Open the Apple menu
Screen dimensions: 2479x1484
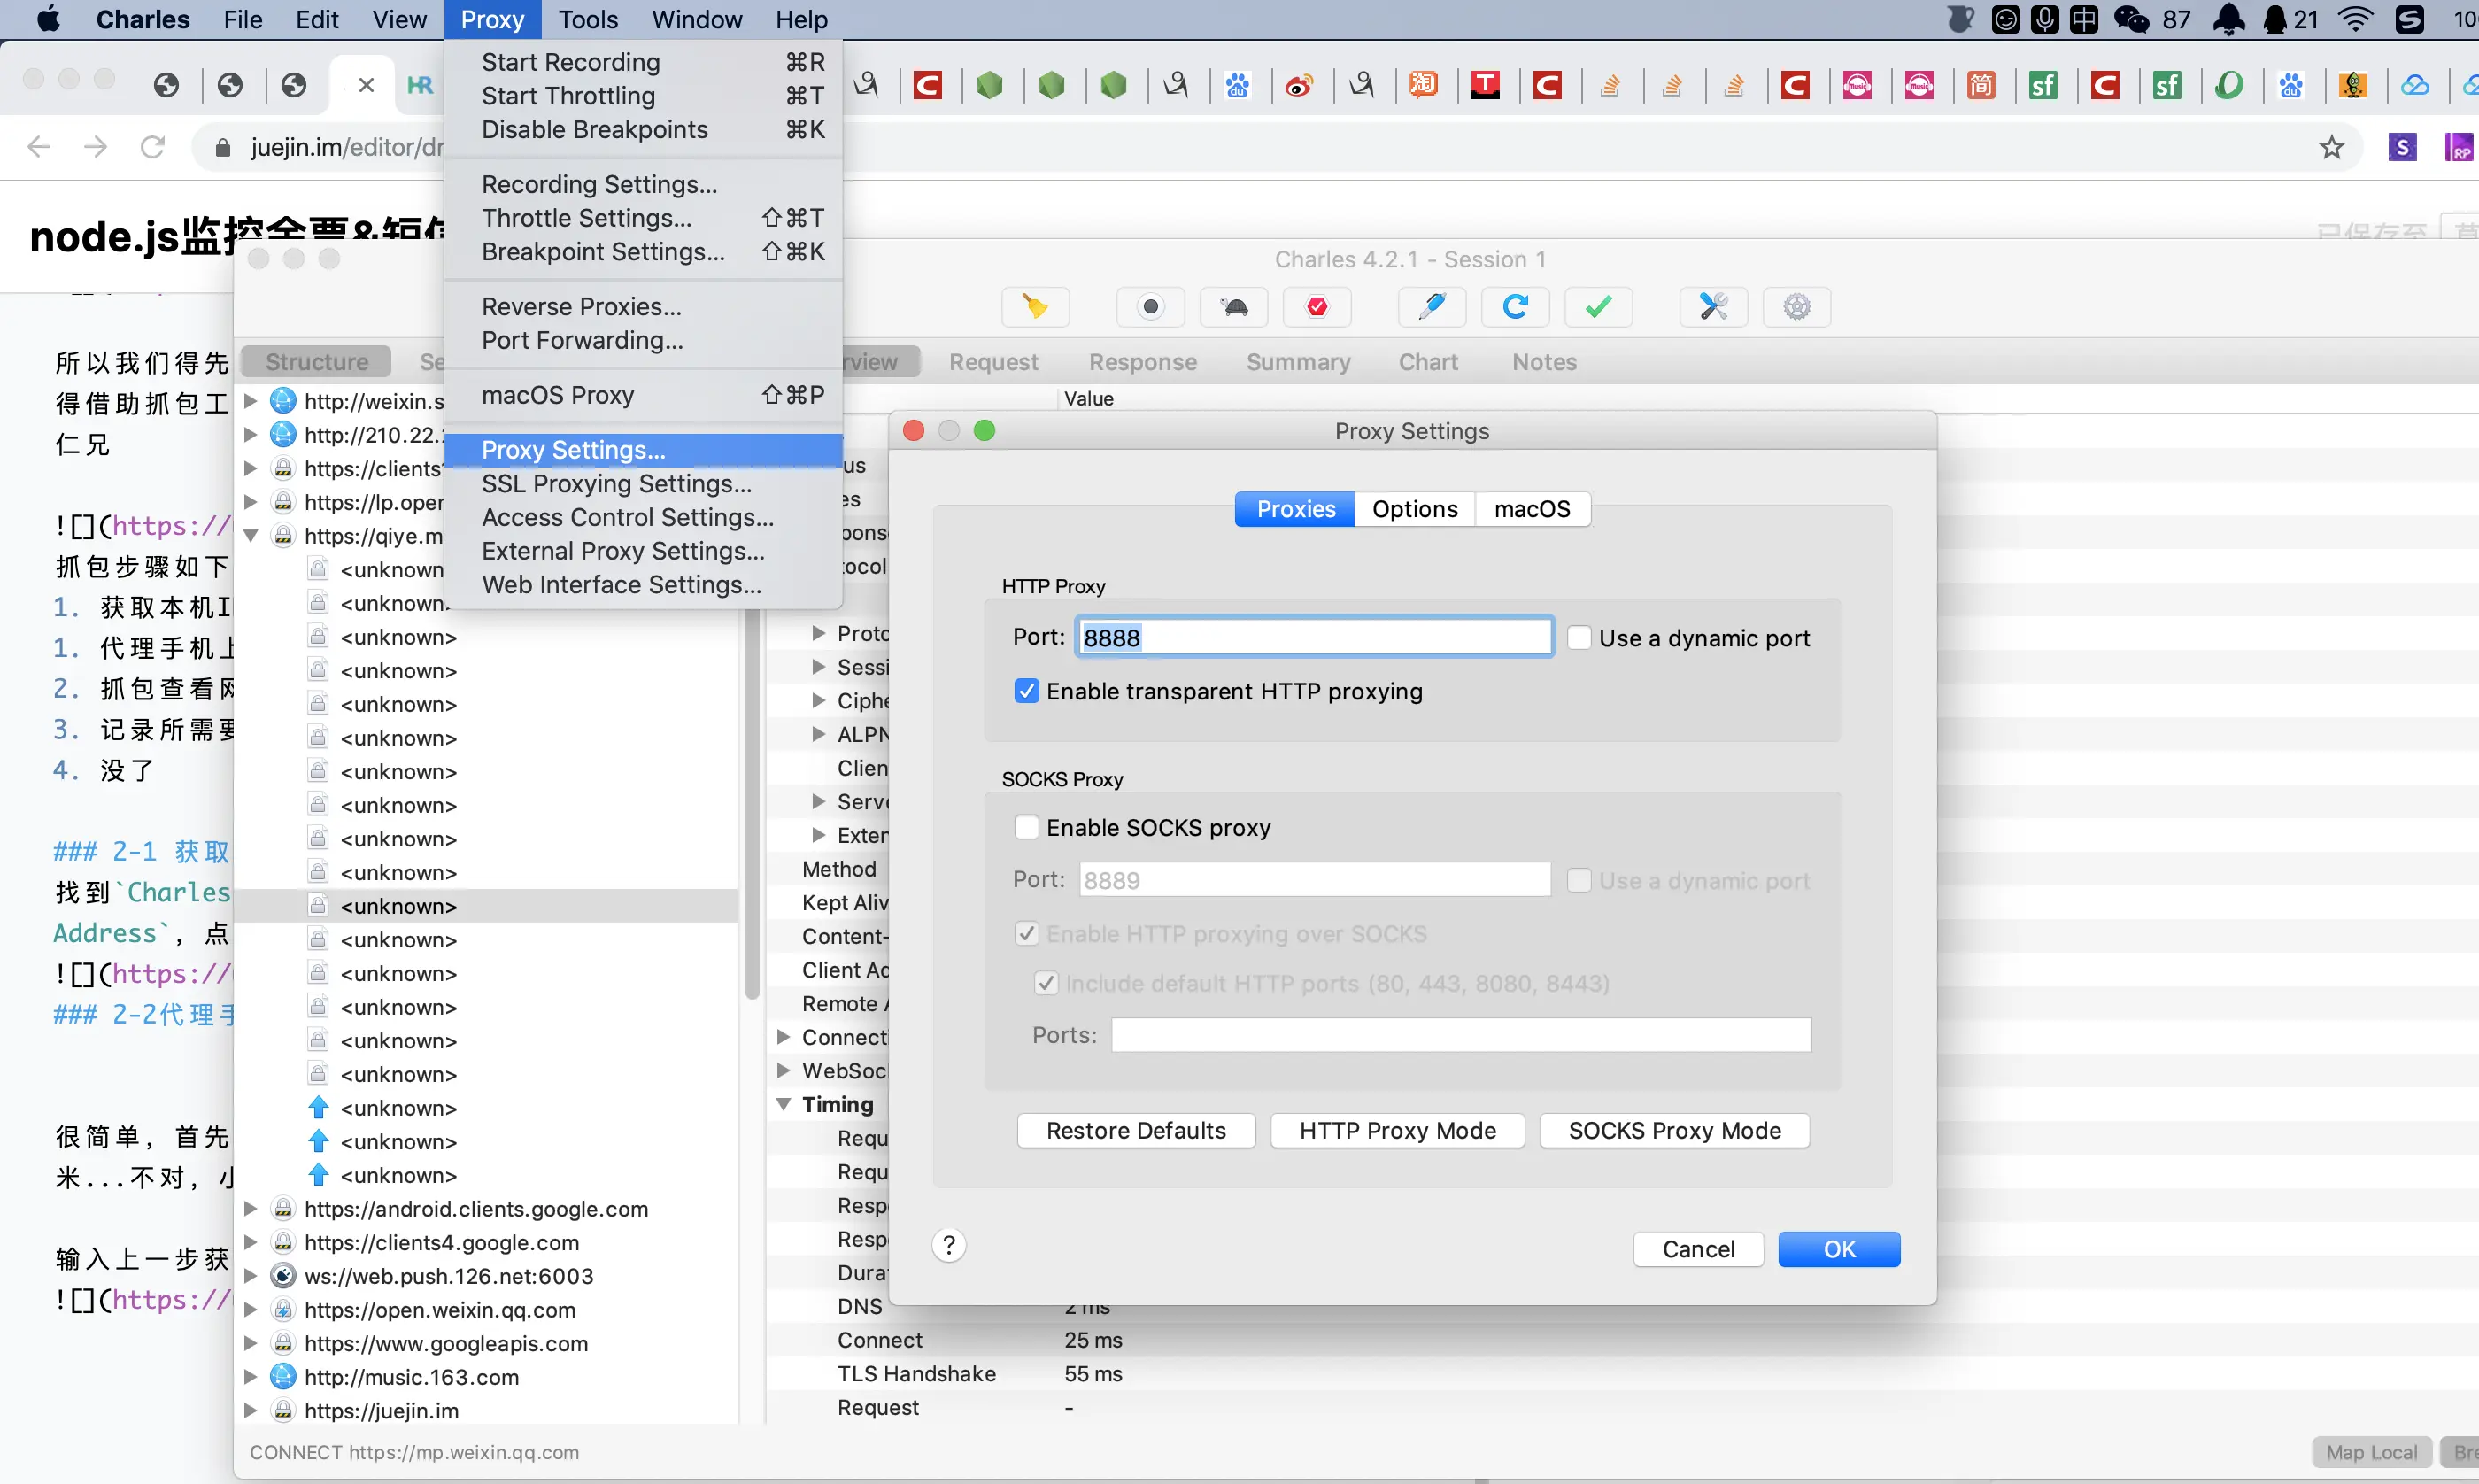pyautogui.click(x=47, y=20)
